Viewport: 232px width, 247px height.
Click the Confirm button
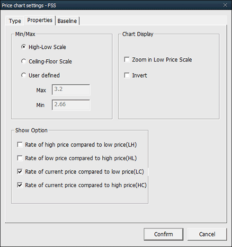(163, 234)
